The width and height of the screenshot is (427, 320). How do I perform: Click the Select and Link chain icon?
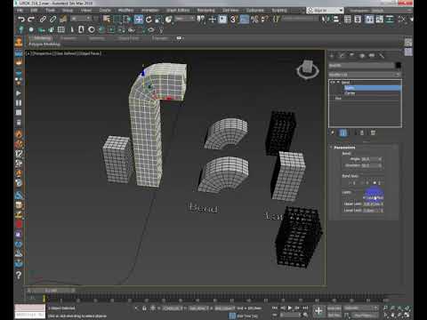[x=43, y=20]
